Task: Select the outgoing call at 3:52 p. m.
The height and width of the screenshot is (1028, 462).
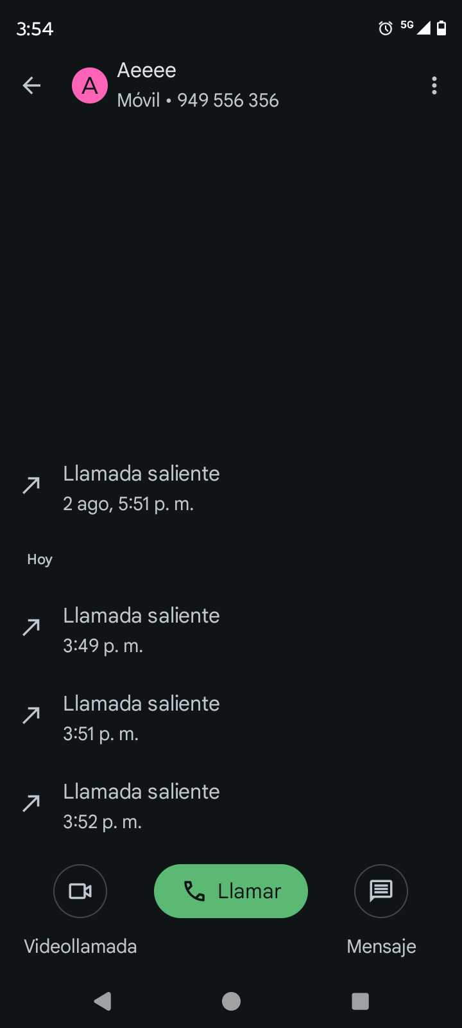Action: click(141, 806)
